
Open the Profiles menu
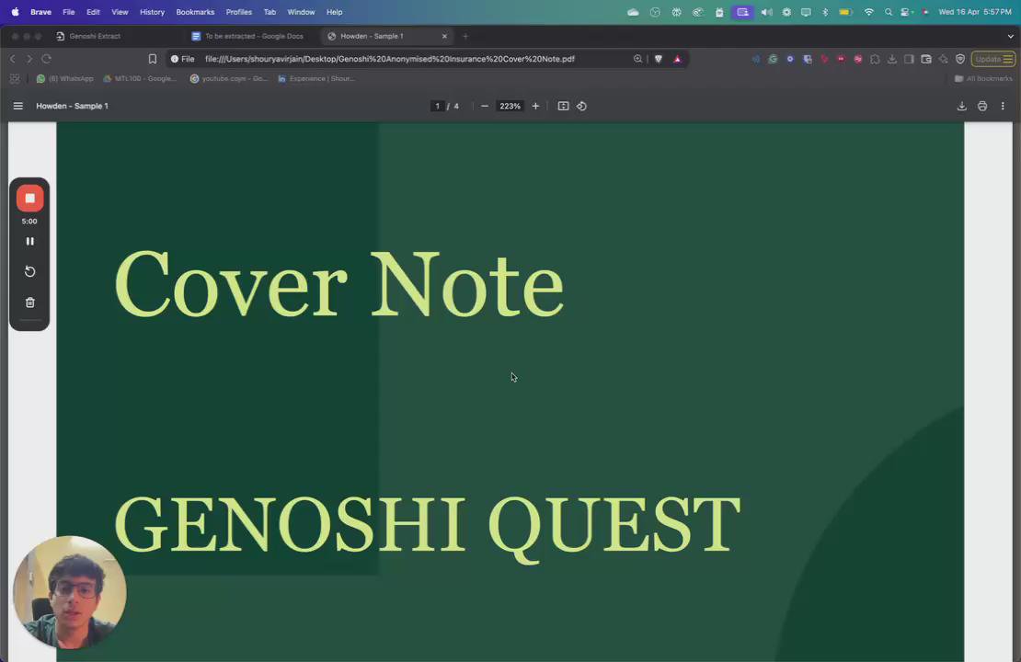pyautogui.click(x=239, y=12)
